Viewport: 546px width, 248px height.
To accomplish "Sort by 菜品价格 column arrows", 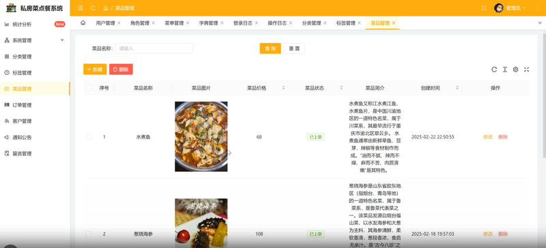I will tap(283, 88).
